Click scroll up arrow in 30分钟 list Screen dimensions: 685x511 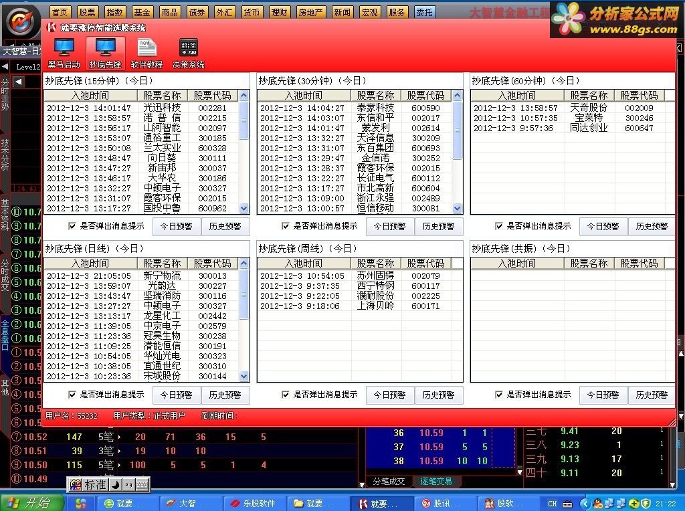458,95
